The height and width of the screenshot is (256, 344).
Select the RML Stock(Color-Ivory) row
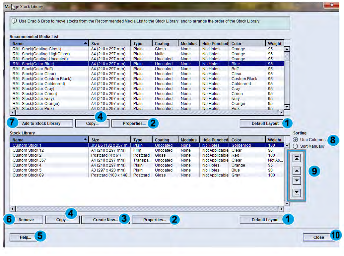[147, 99]
